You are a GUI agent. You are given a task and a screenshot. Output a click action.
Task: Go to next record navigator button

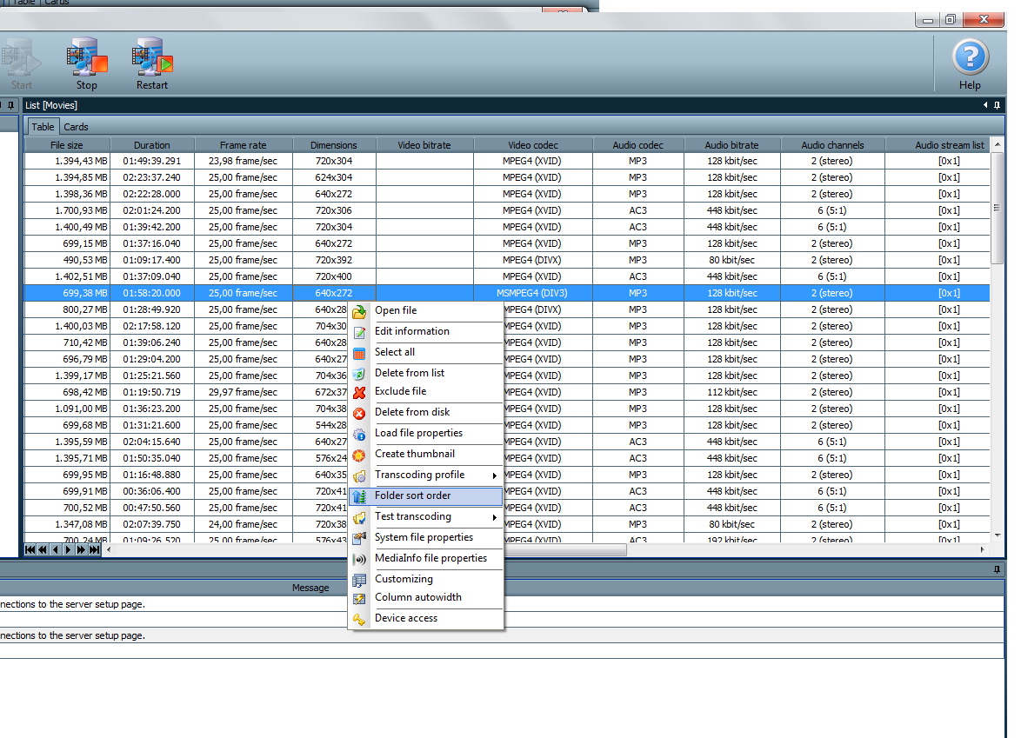point(69,550)
